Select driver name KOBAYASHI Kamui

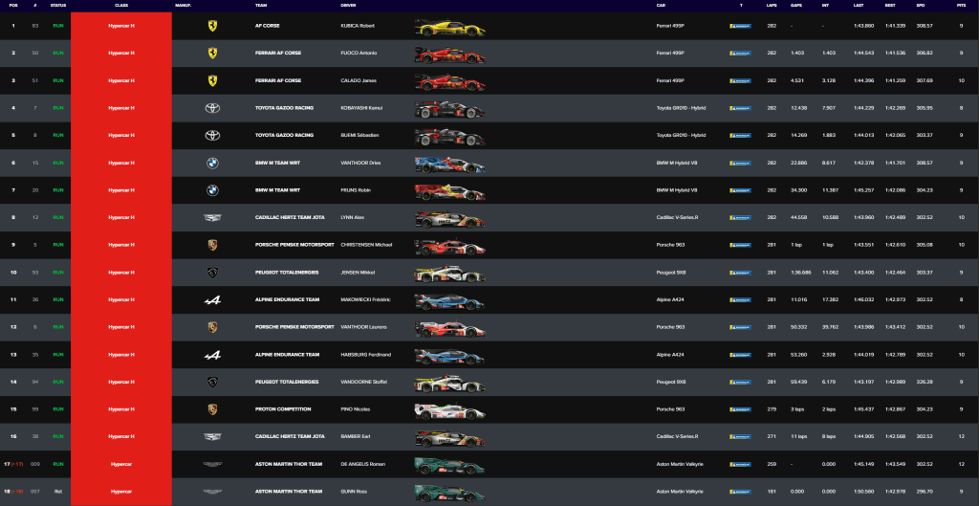pyautogui.click(x=361, y=108)
